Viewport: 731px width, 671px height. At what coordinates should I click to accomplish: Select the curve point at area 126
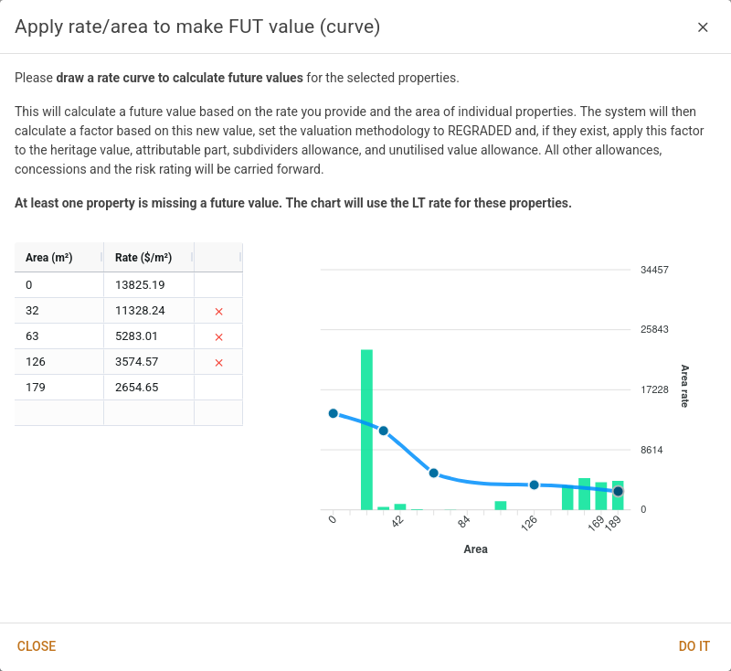[x=535, y=485]
